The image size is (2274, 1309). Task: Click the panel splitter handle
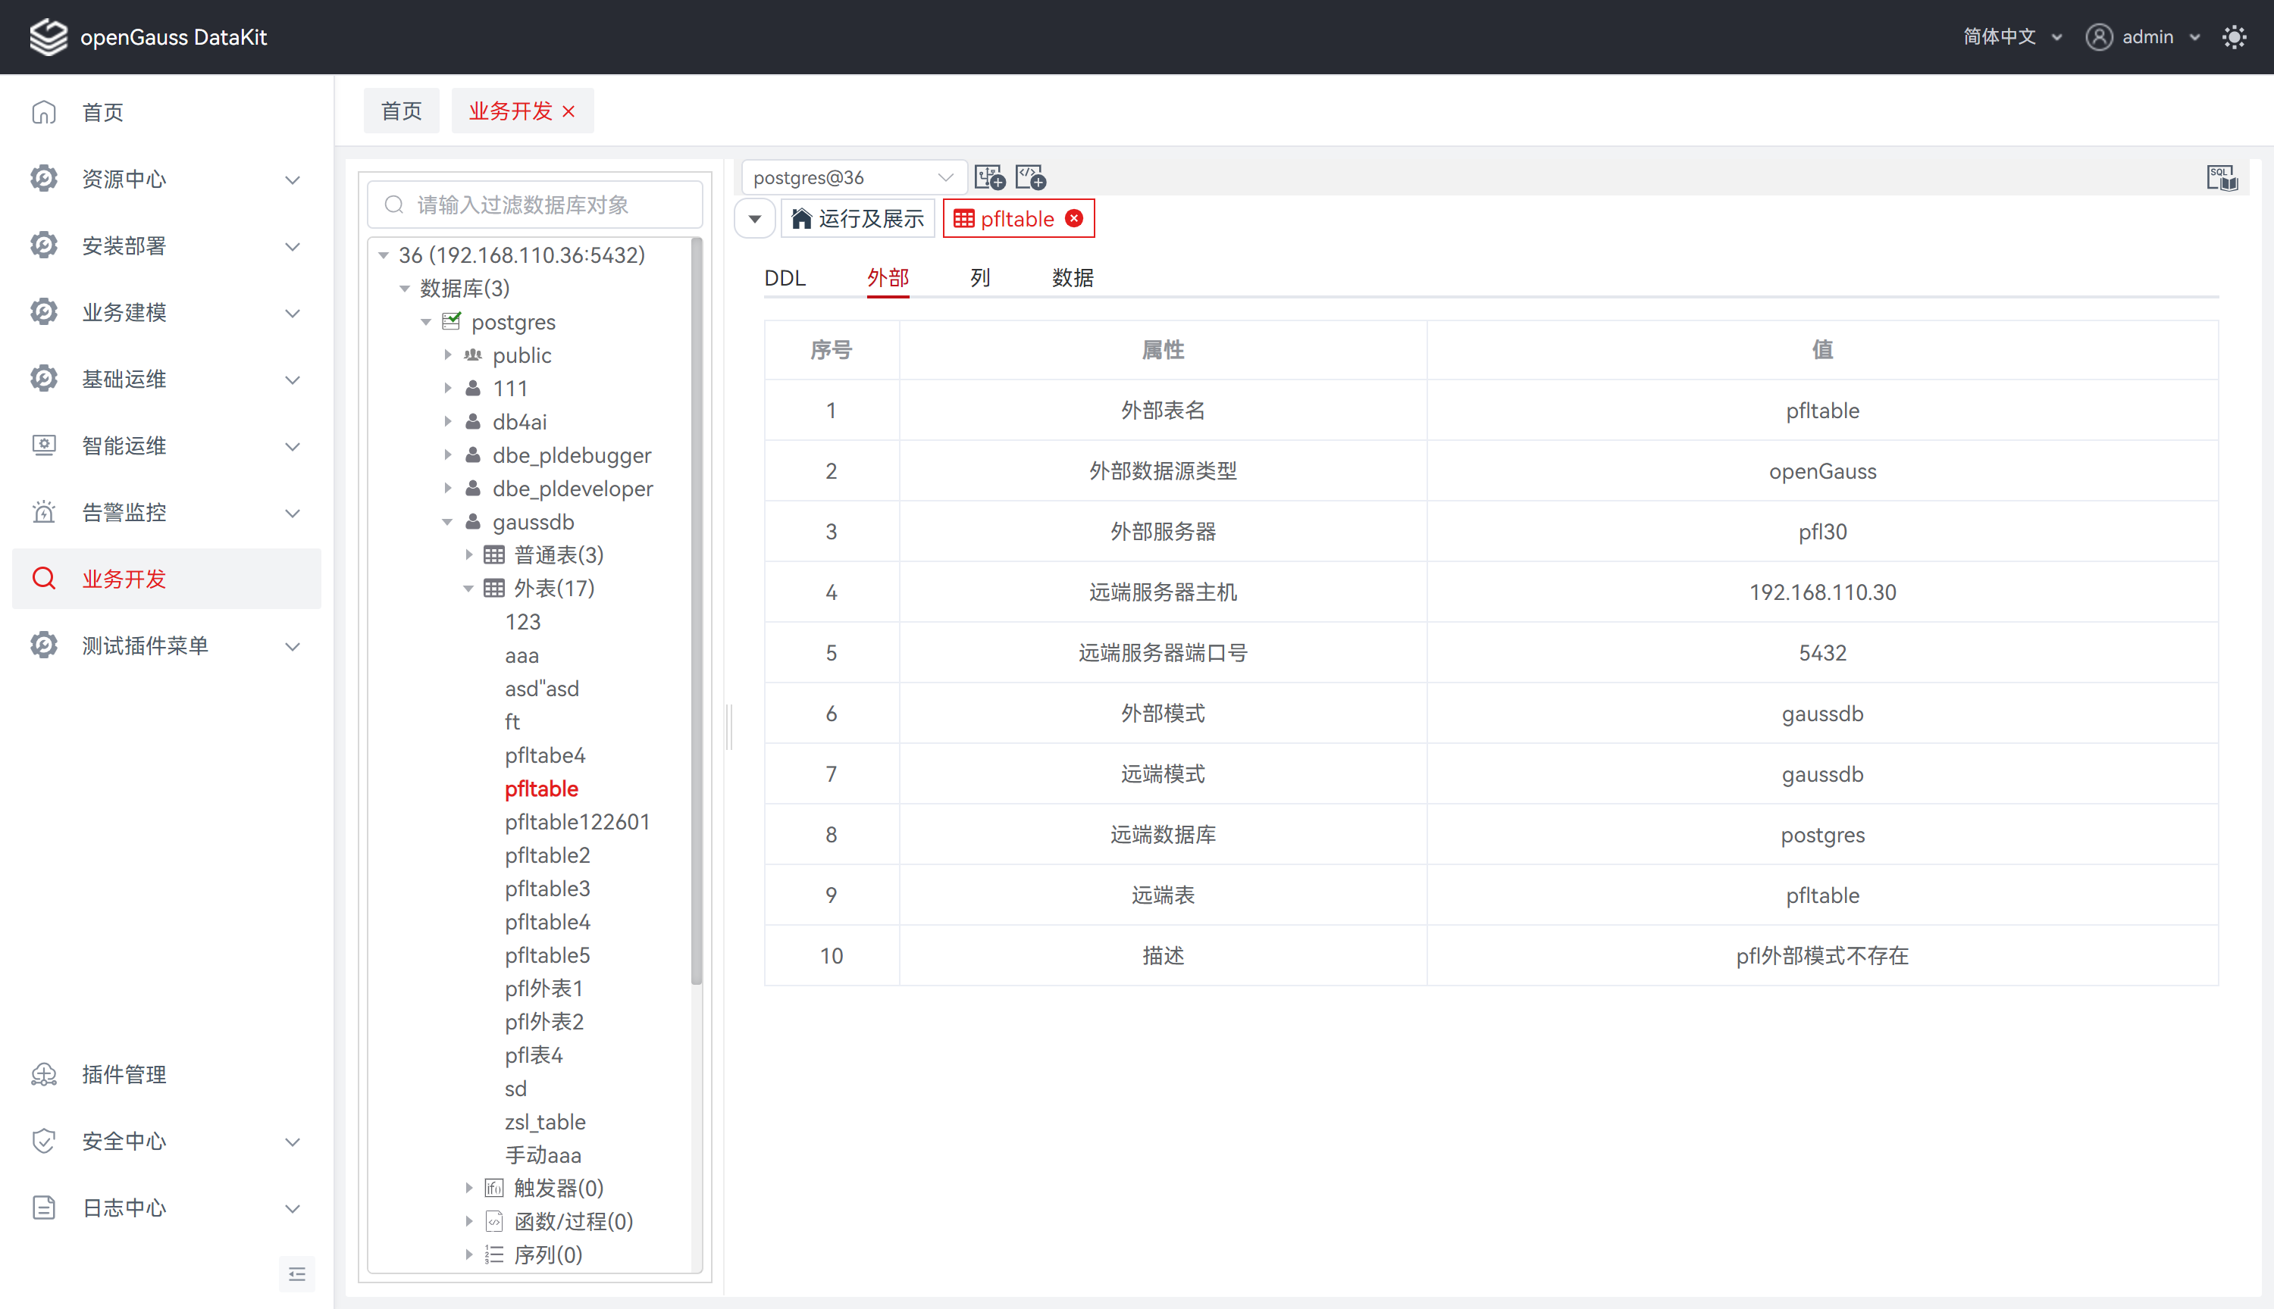tap(728, 726)
